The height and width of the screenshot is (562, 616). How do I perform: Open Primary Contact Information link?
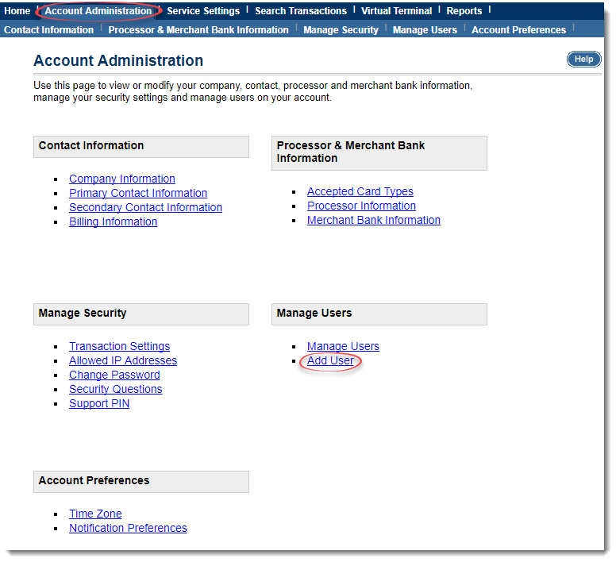pos(138,194)
